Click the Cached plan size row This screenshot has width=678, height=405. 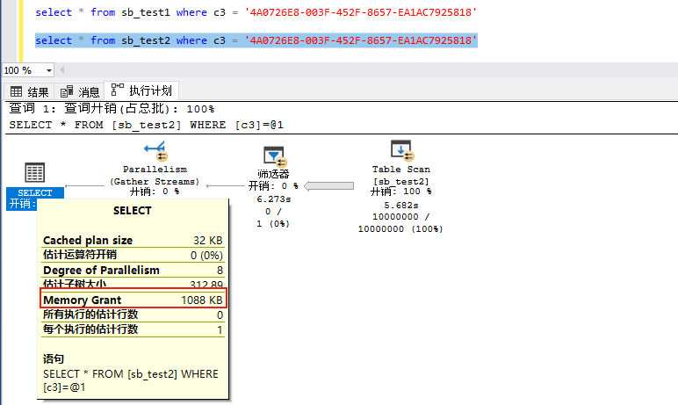pyautogui.click(x=133, y=240)
